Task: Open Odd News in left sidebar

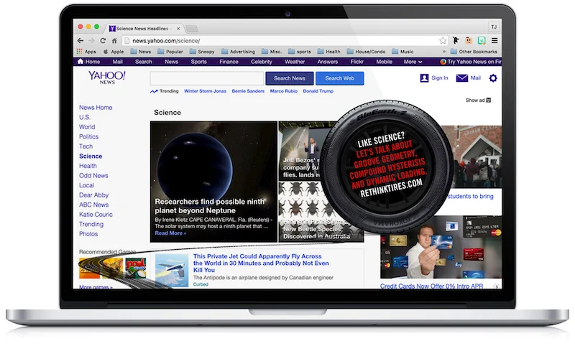Action: (93, 175)
